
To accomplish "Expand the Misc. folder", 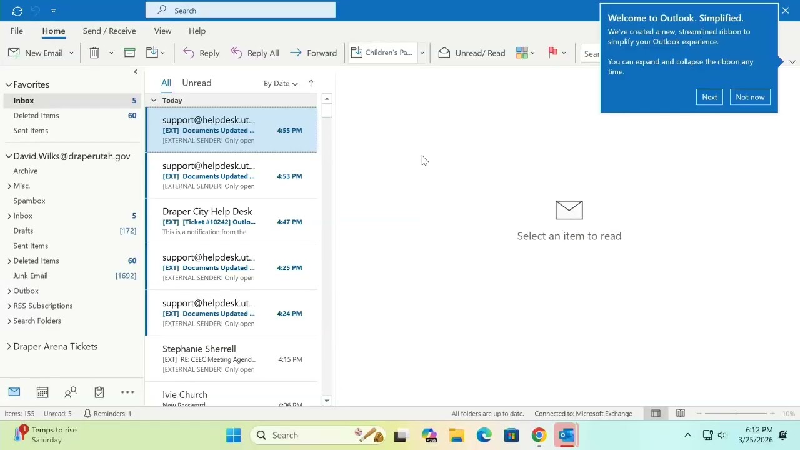I will click(x=9, y=186).
